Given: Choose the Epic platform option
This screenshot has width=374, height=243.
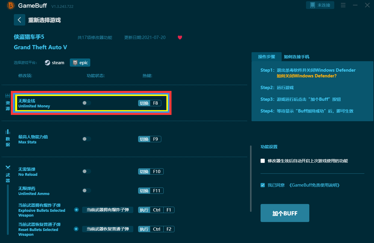Looking at the screenshot, I should click(x=80, y=62).
